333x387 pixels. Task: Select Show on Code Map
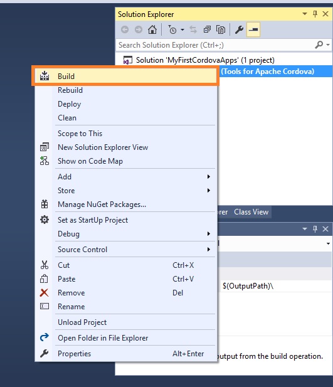tap(125, 161)
